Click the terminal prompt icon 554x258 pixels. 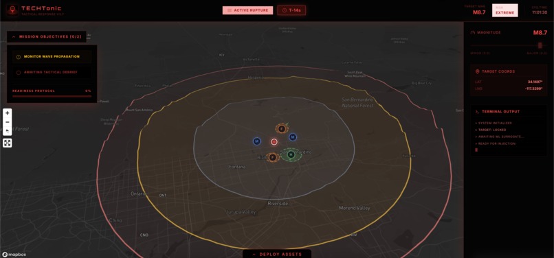477,112
